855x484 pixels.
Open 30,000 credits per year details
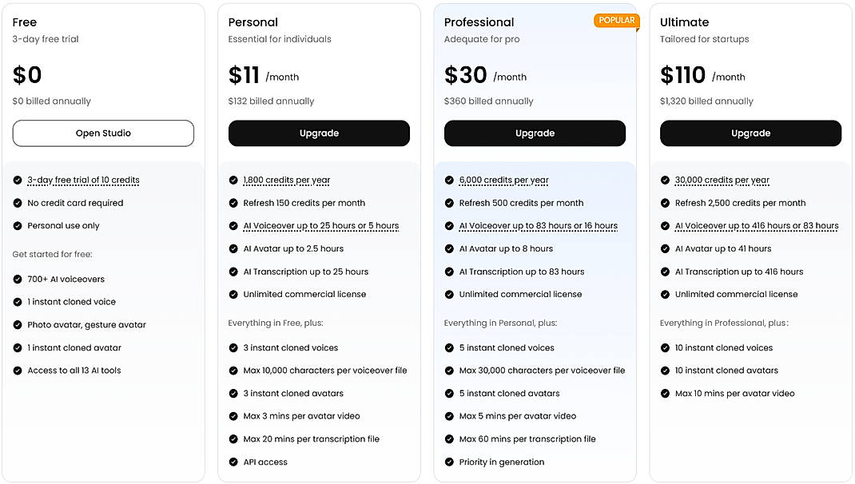pos(723,180)
